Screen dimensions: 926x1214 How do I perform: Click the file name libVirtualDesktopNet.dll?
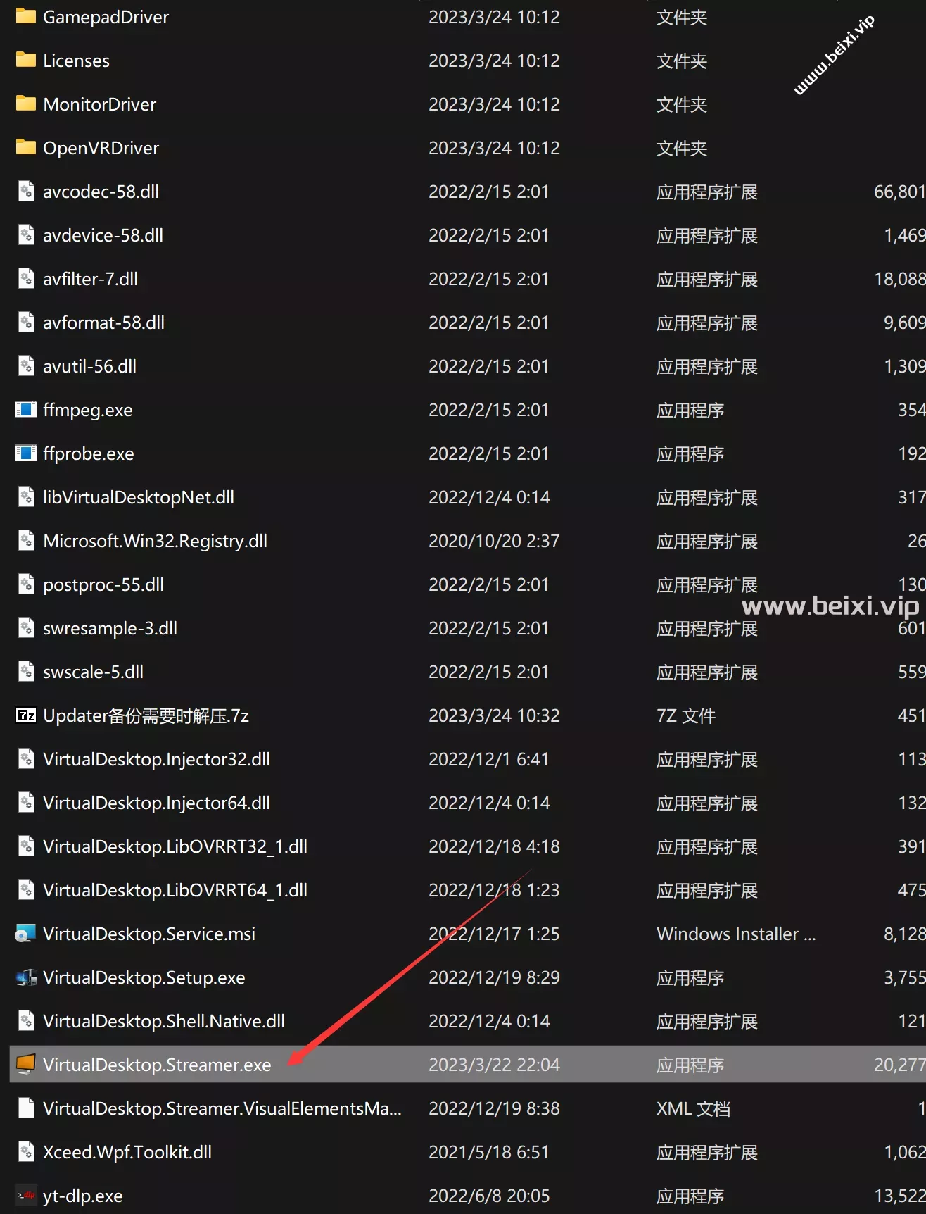point(139,497)
